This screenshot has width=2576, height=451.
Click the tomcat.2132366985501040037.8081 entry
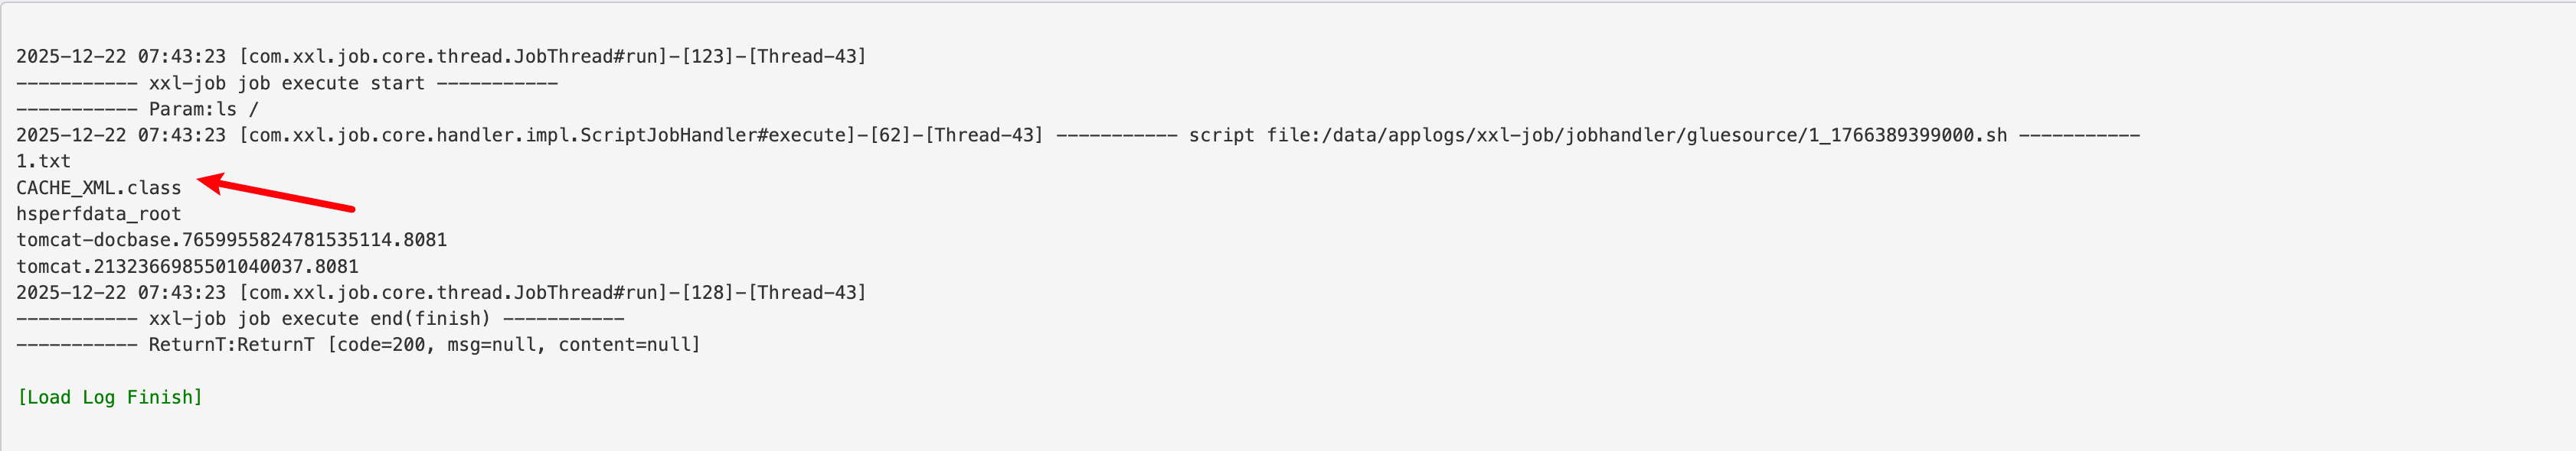(187, 267)
